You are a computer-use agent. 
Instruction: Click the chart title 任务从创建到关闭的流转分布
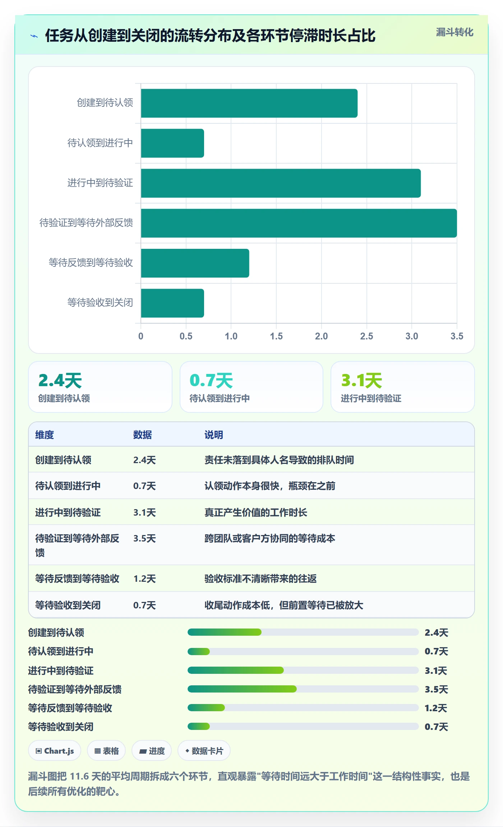(210, 36)
